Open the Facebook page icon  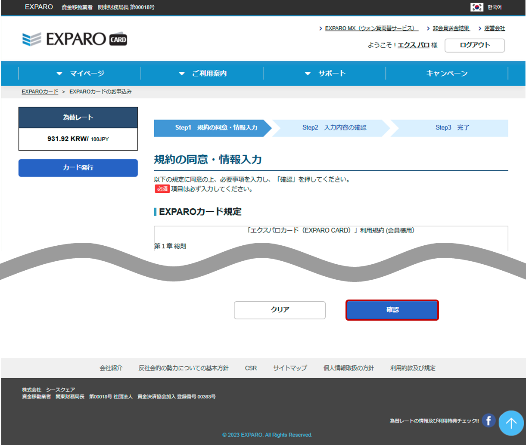pos(488,420)
